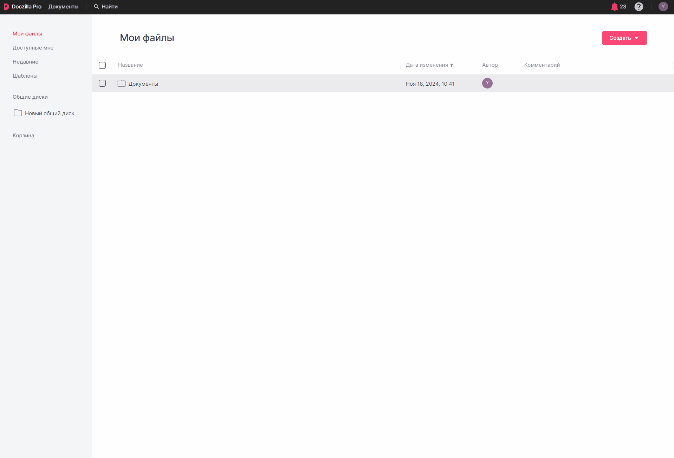Screen dimensions: 674x458
Task: Open user profile avatar in top bar
Action: click(x=663, y=7)
